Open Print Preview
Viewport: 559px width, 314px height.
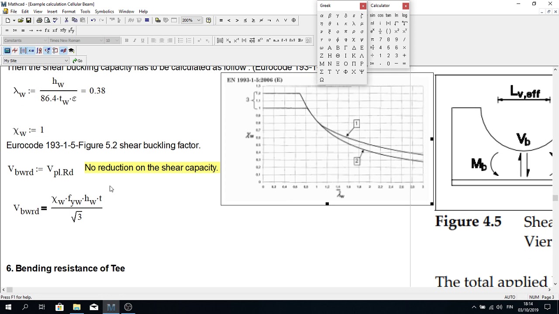coord(47,20)
